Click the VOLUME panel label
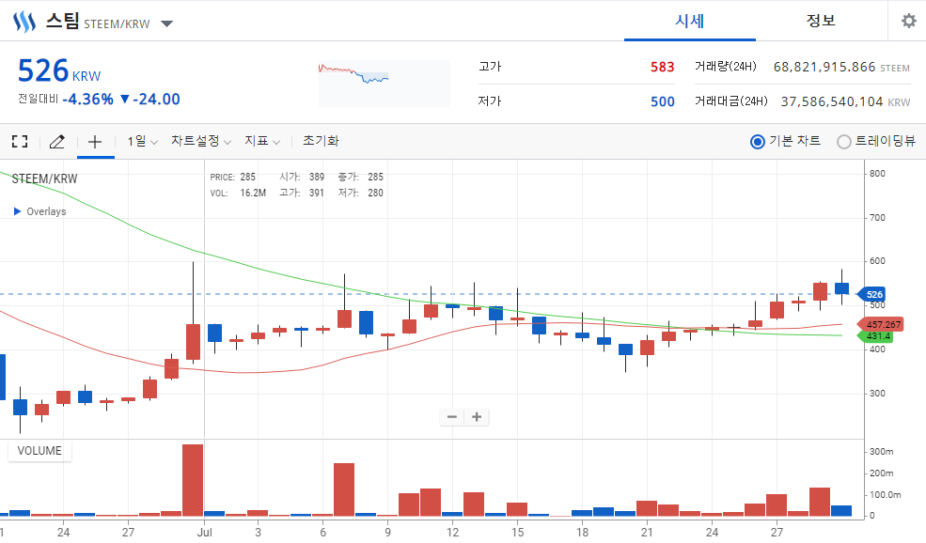The image size is (926, 543). (x=39, y=451)
